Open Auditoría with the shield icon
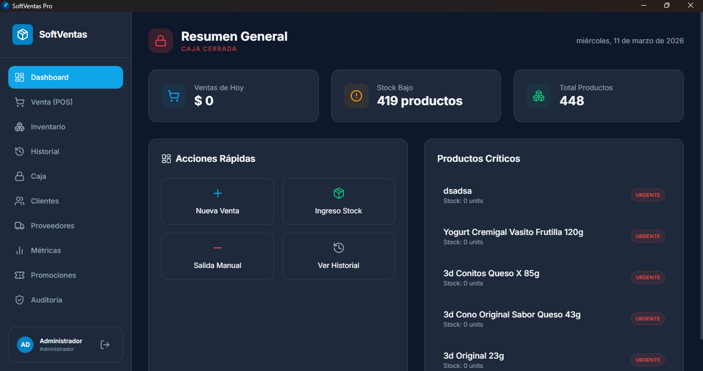Image resolution: width=703 pixels, height=371 pixels. [x=20, y=299]
